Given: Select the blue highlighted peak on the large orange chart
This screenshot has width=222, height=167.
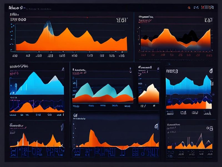Looking at the screenshot, I should tap(49, 27).
